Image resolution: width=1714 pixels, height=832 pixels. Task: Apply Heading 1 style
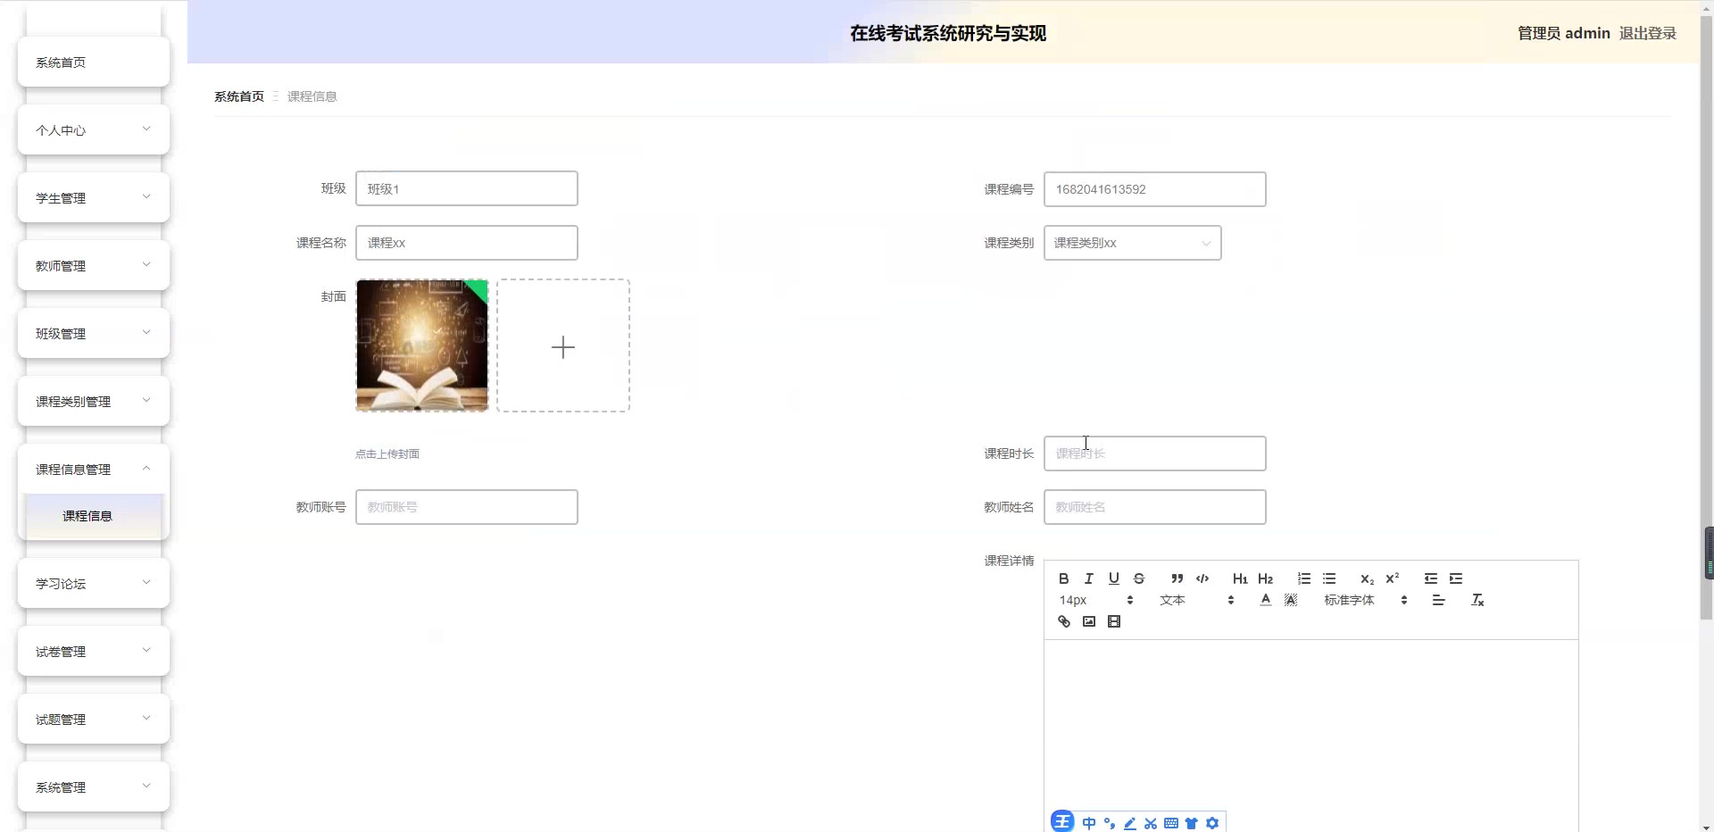click(x=1240, y=578)
